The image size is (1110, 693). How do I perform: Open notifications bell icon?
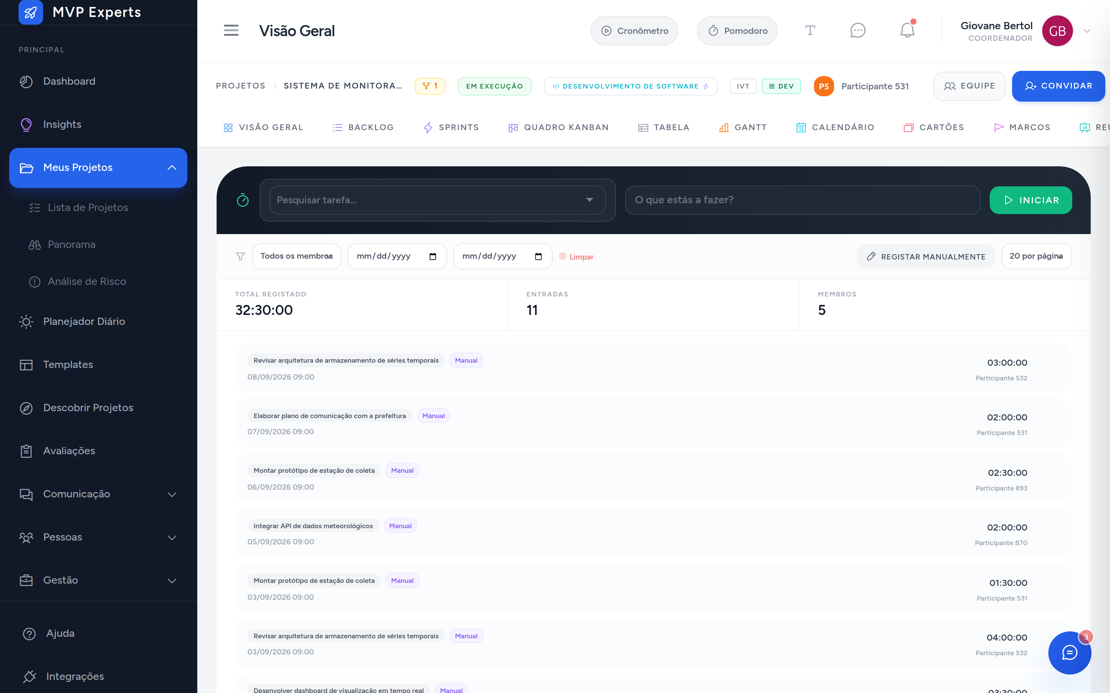907,30
